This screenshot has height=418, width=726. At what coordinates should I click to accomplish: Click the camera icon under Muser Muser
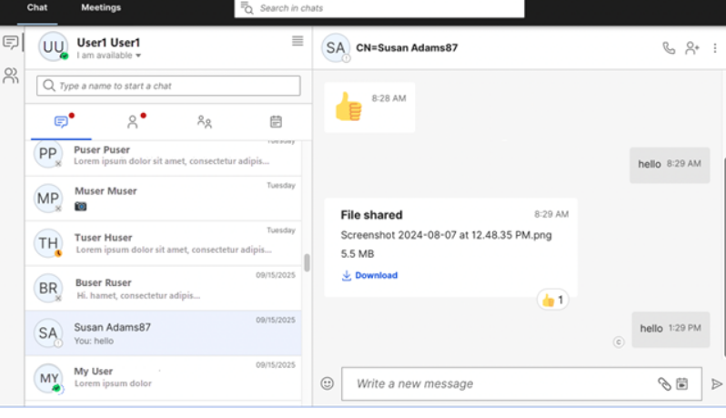point(81,206)
